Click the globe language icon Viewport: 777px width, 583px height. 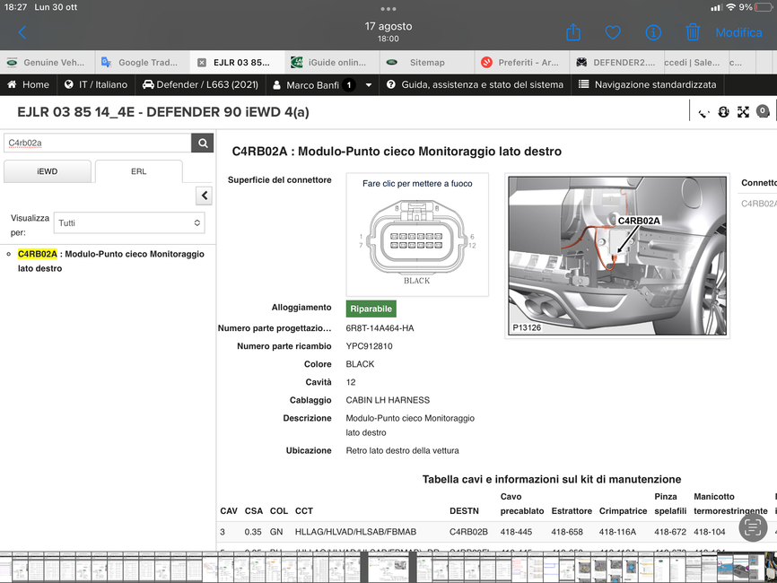click(x=69, y=84)
